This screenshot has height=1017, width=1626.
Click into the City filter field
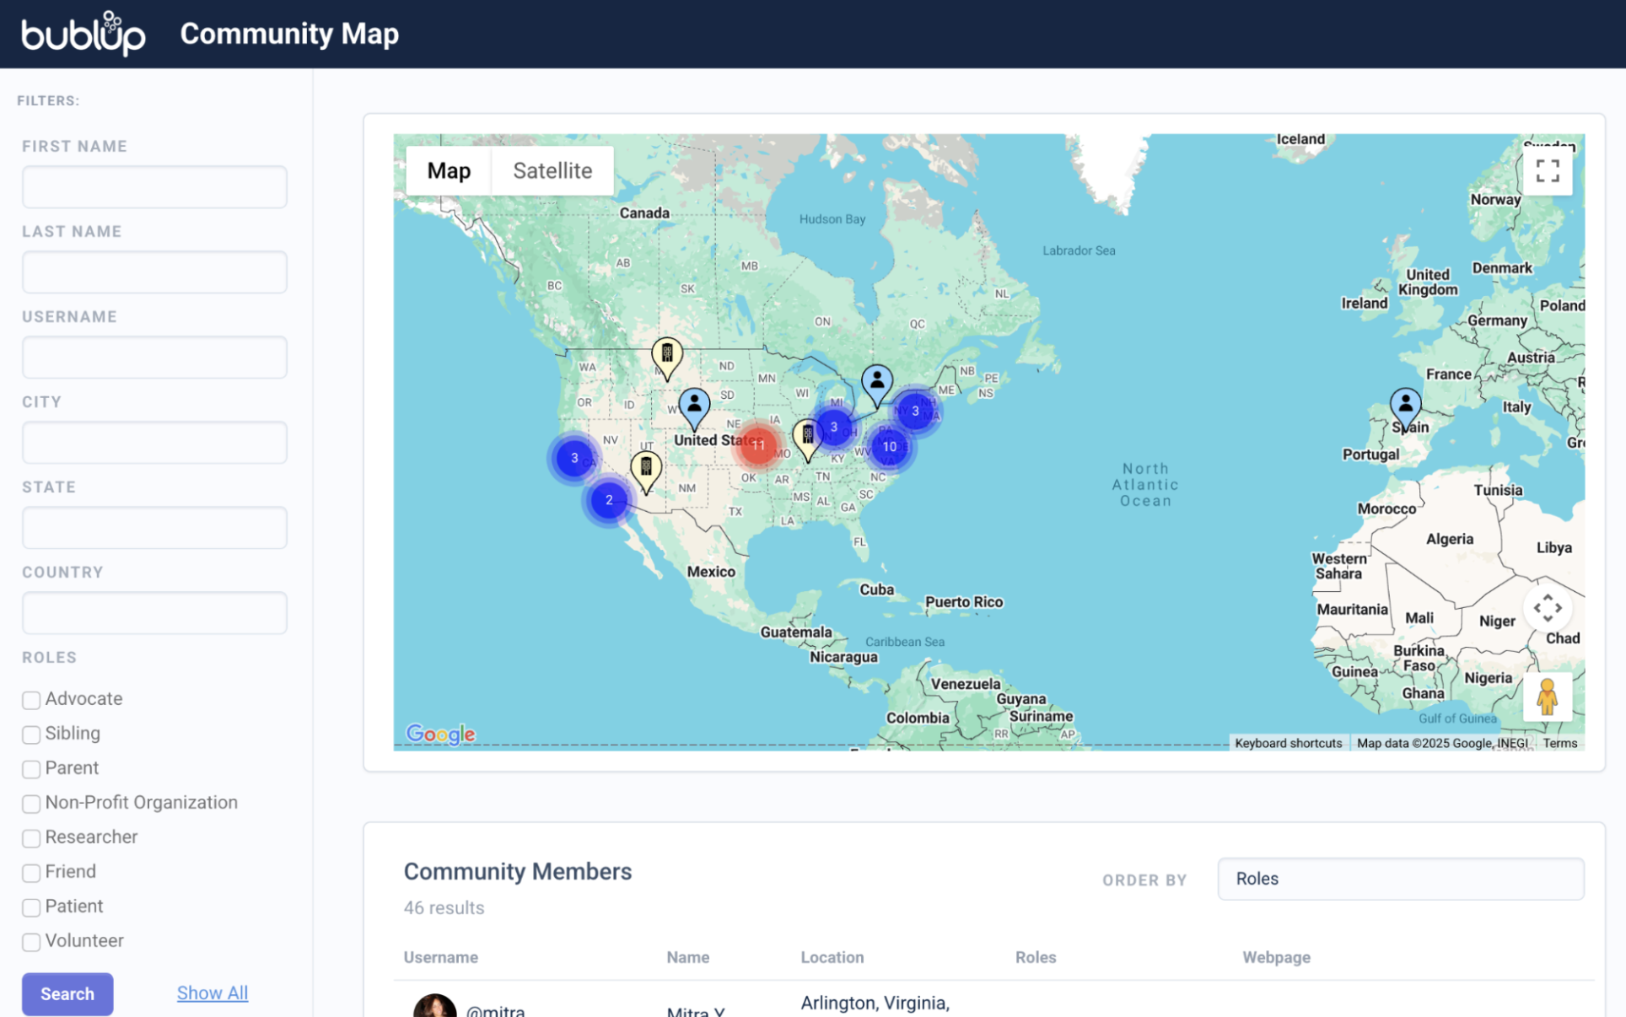coord(154,442)
